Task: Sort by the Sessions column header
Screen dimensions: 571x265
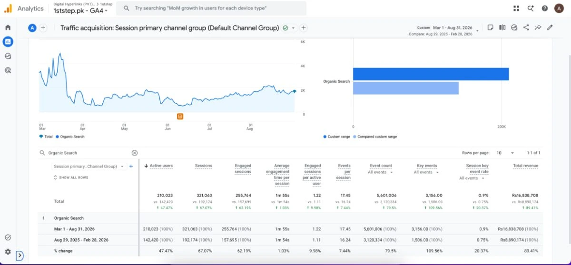Action: 203,166
